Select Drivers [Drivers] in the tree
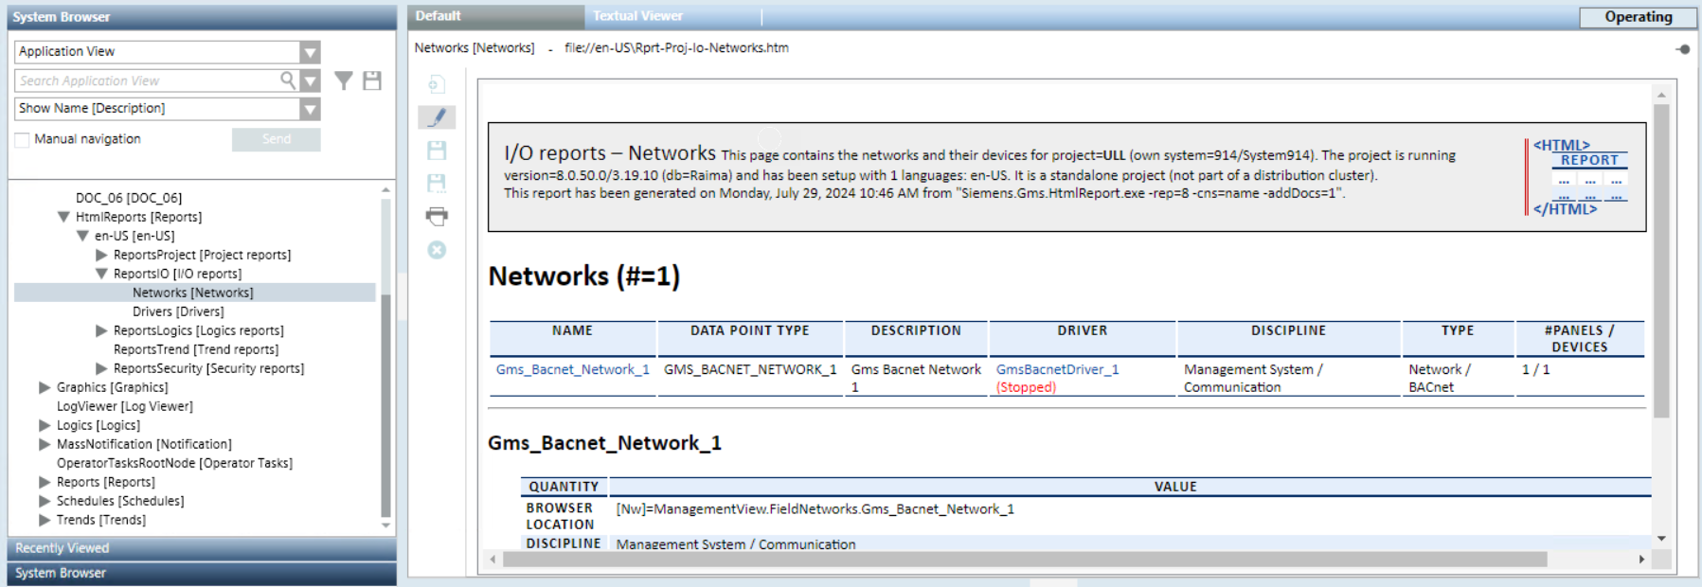Screen dimensions: 1702x587 [178, 311]
